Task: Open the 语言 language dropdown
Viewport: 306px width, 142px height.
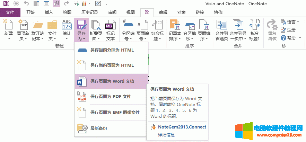Action: [290, 22]
